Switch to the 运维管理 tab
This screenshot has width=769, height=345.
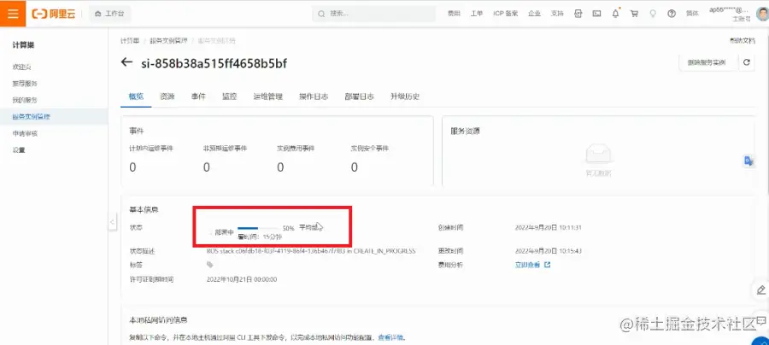pyautogui.click(x=267, y=96)
